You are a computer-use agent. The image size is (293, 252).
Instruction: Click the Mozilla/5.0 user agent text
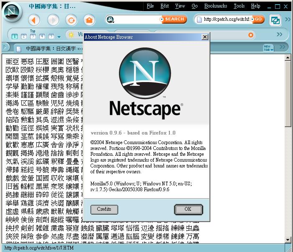(141, 187)
